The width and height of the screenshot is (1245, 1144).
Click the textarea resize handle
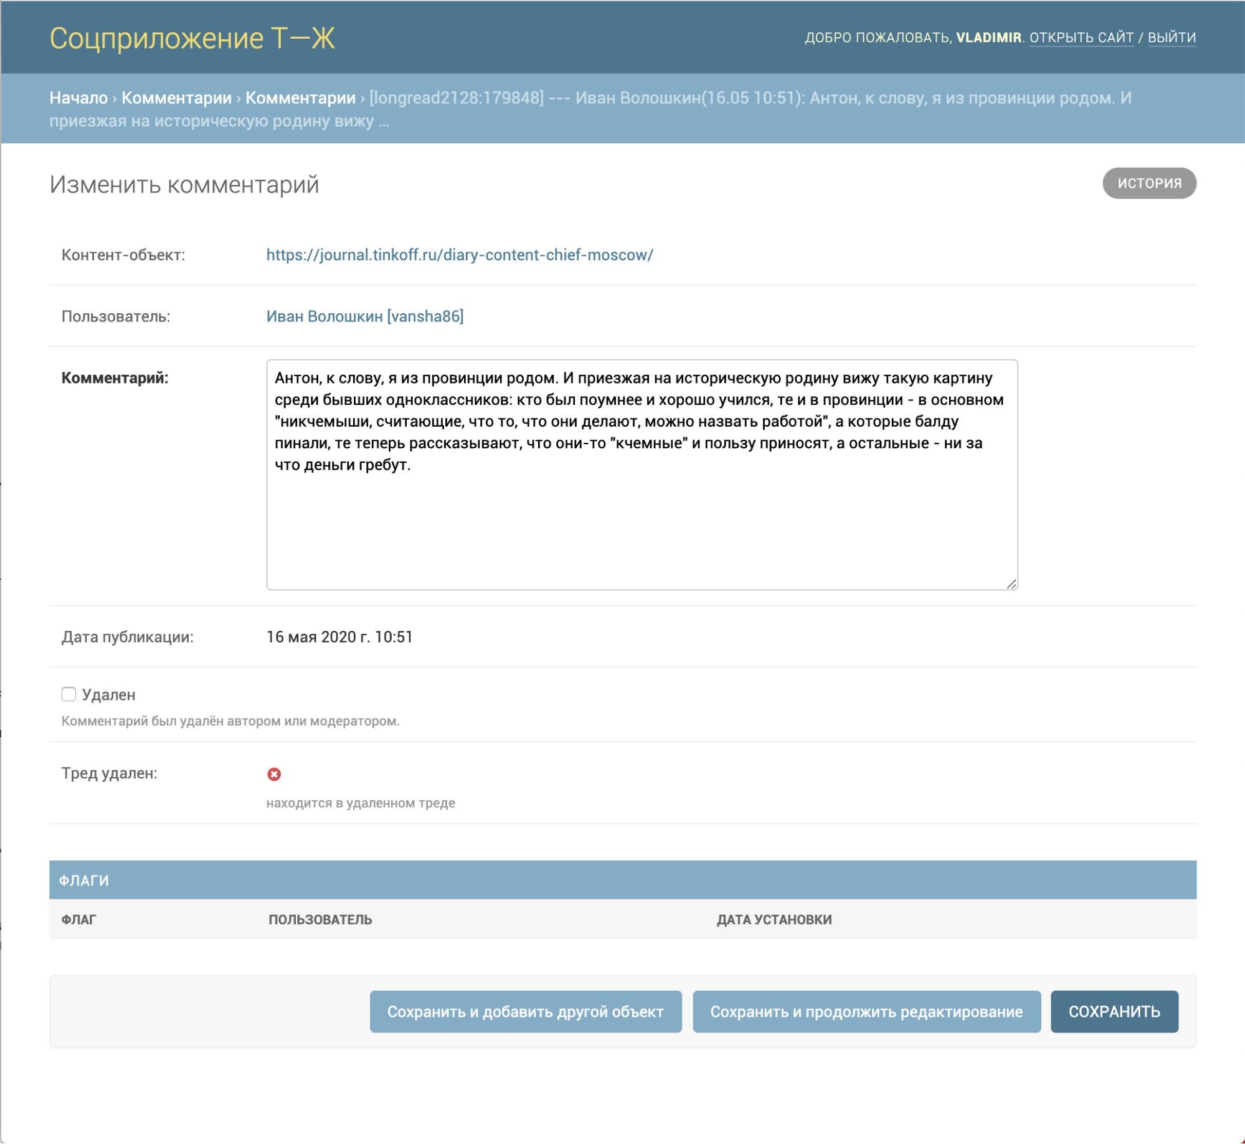click(x=1011, y=584)
